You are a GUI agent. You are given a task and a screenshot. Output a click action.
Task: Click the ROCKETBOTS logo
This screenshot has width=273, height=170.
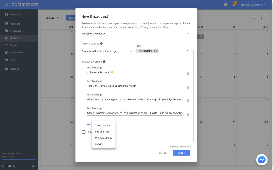25,5
